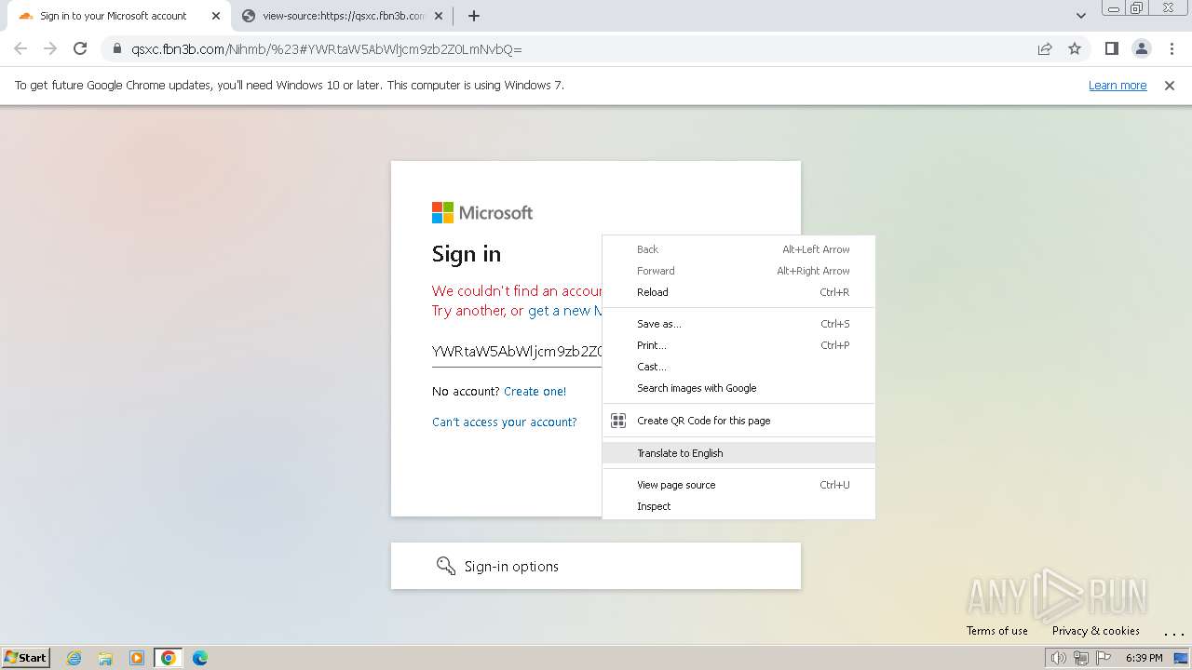Viewport: 1192px width, 670px height.
Task: Launch Internet Explorer from taskbar
Action: point(74,658)
